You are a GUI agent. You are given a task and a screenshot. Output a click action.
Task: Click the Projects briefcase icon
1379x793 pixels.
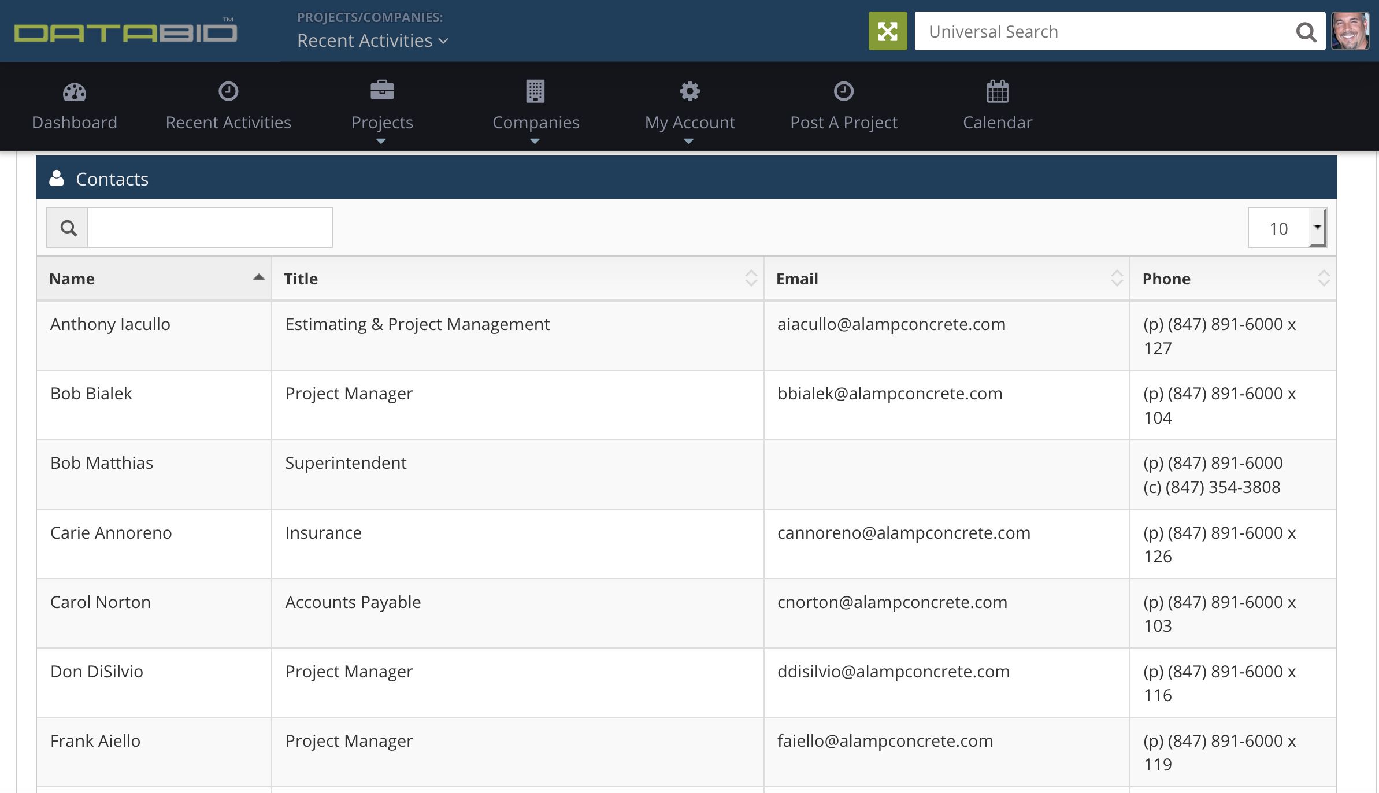(x=382, y=90)
